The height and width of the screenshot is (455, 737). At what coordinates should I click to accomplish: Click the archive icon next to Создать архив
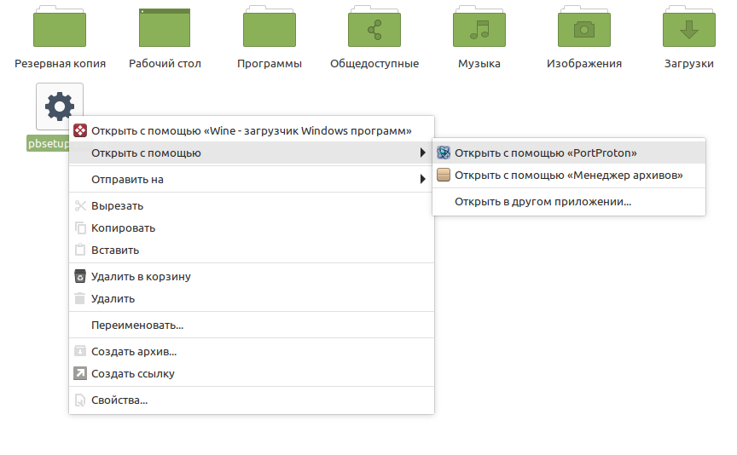[80, 351]
